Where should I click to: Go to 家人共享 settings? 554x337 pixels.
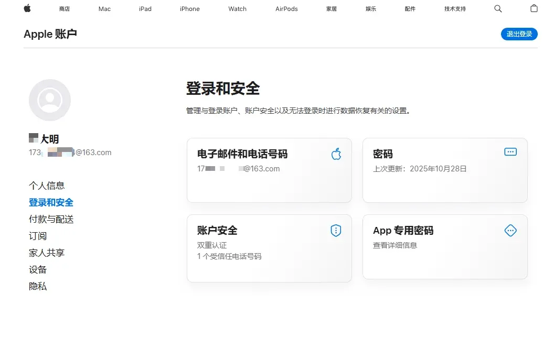tap(46, 253)
